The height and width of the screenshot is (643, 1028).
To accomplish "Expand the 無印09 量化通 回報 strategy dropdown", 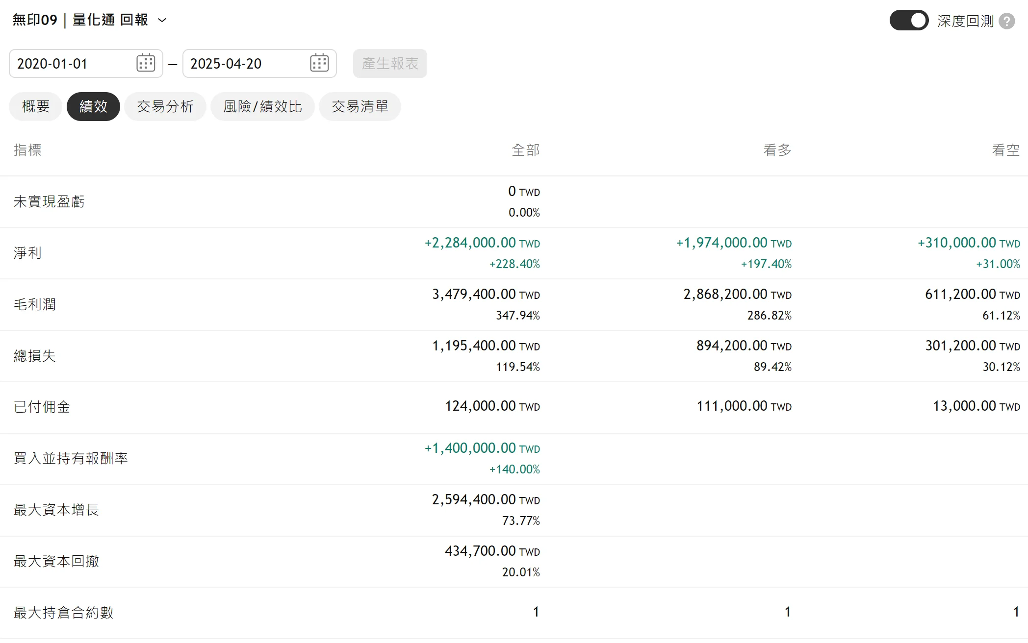I will pyautogui.click(x=162, y=20).
